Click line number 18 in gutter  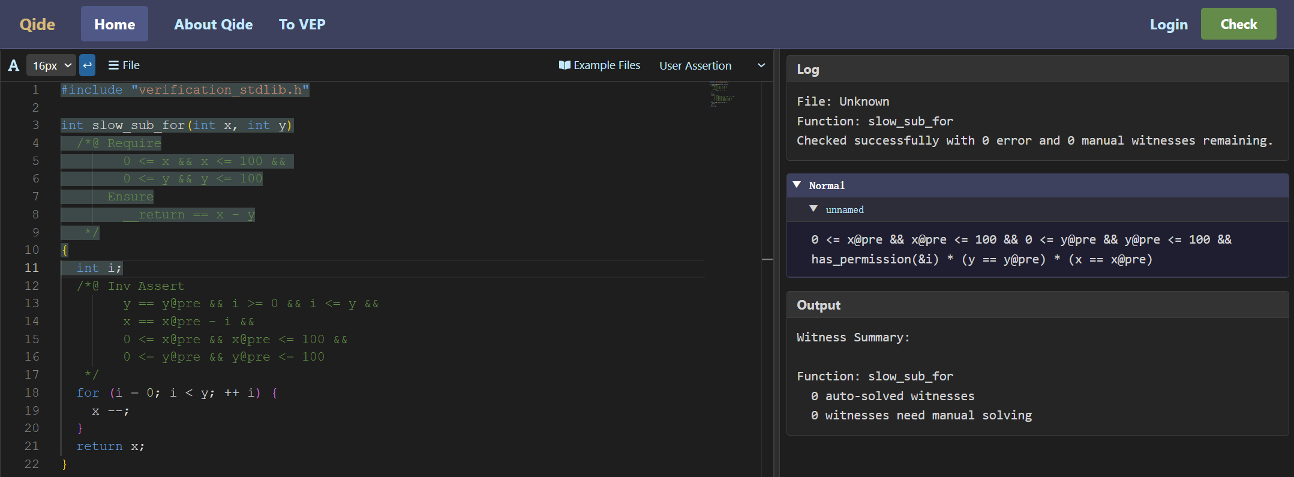tap(32, 392)
